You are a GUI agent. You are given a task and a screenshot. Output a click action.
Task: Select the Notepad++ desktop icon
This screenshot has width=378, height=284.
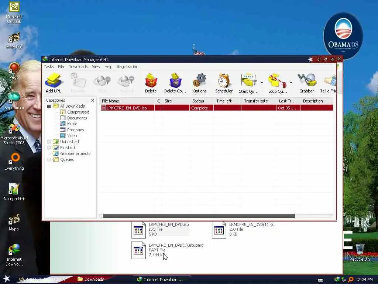click(14, 192)
